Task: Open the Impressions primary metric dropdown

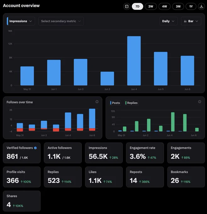Action: click(21, 21)
